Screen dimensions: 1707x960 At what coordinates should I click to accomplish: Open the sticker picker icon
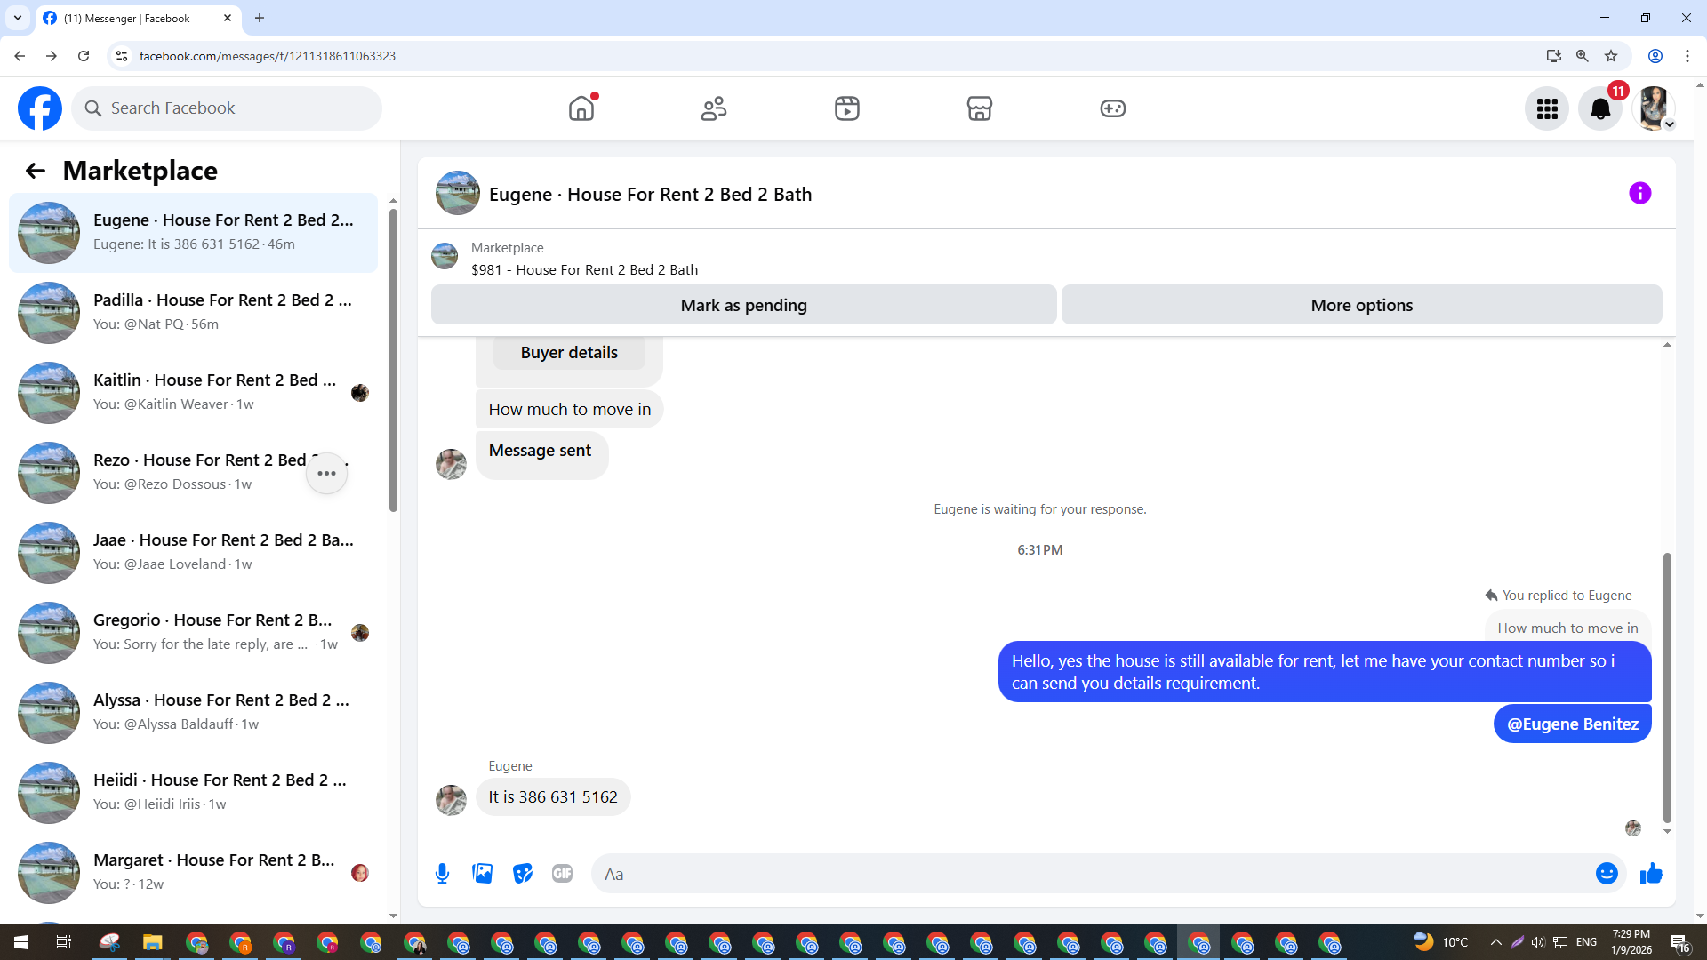(523, 874)
